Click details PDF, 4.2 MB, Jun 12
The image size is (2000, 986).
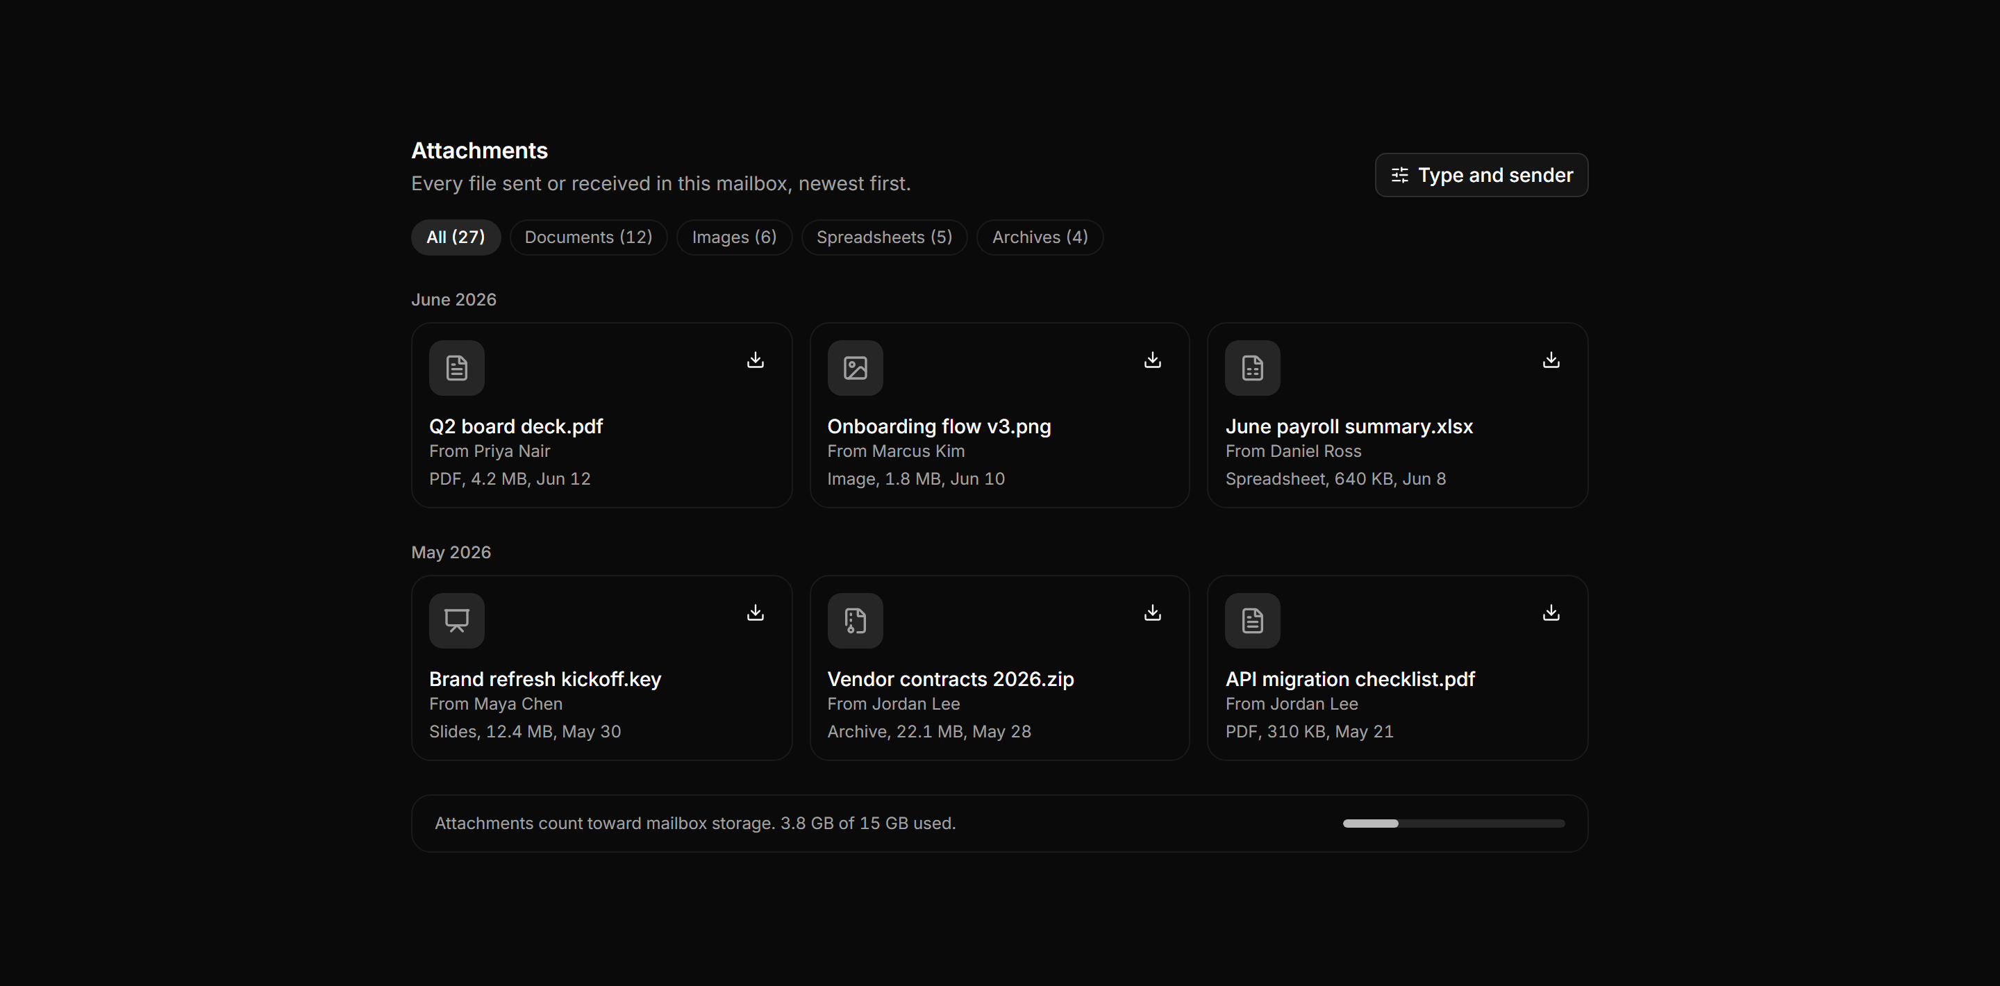[x=509, y=479]
